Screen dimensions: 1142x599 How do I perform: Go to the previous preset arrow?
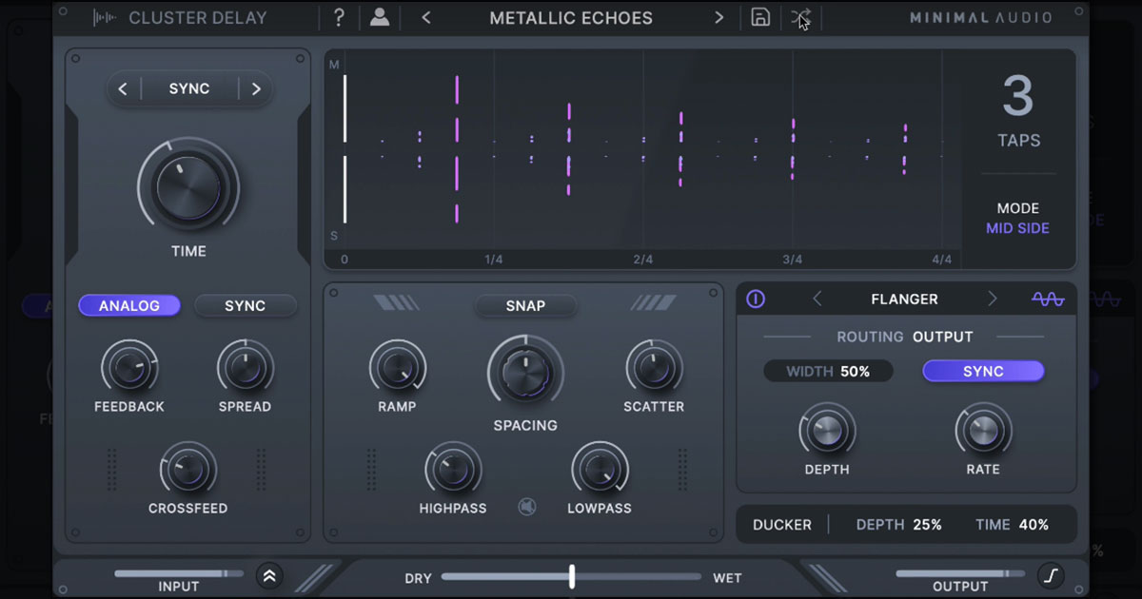pos(426,17)
